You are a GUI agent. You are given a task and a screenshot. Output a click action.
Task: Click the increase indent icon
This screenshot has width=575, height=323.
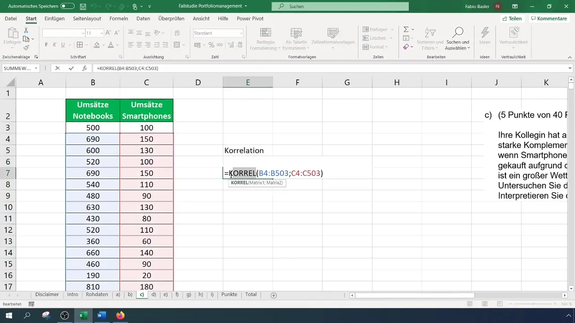pos(166,44)
